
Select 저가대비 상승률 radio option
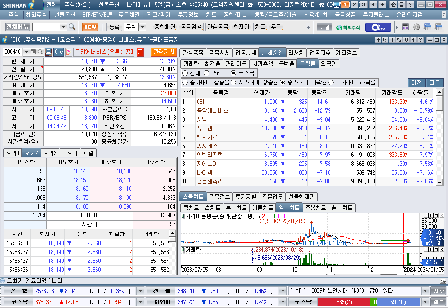(233, 83)
